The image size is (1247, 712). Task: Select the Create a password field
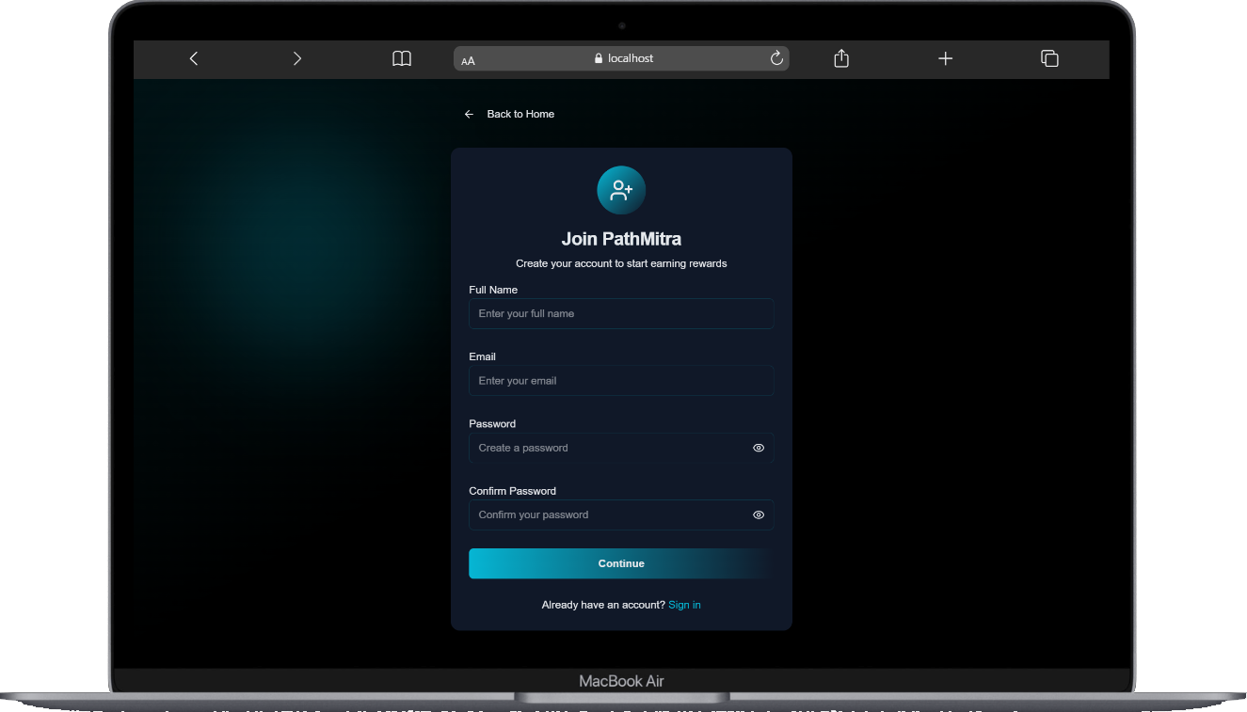click(607, 448)
